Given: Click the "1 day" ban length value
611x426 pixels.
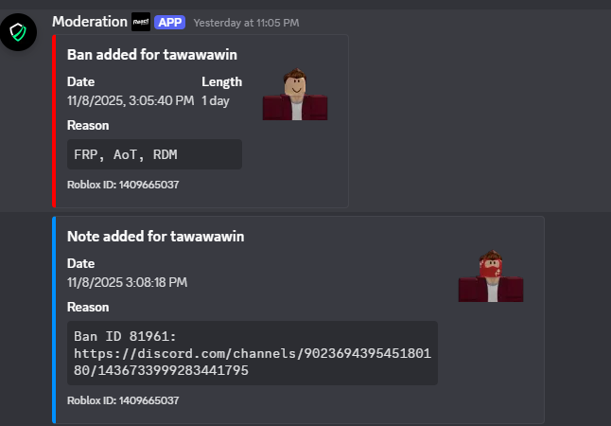Looking at the screenshot, I should pos(216,100).
